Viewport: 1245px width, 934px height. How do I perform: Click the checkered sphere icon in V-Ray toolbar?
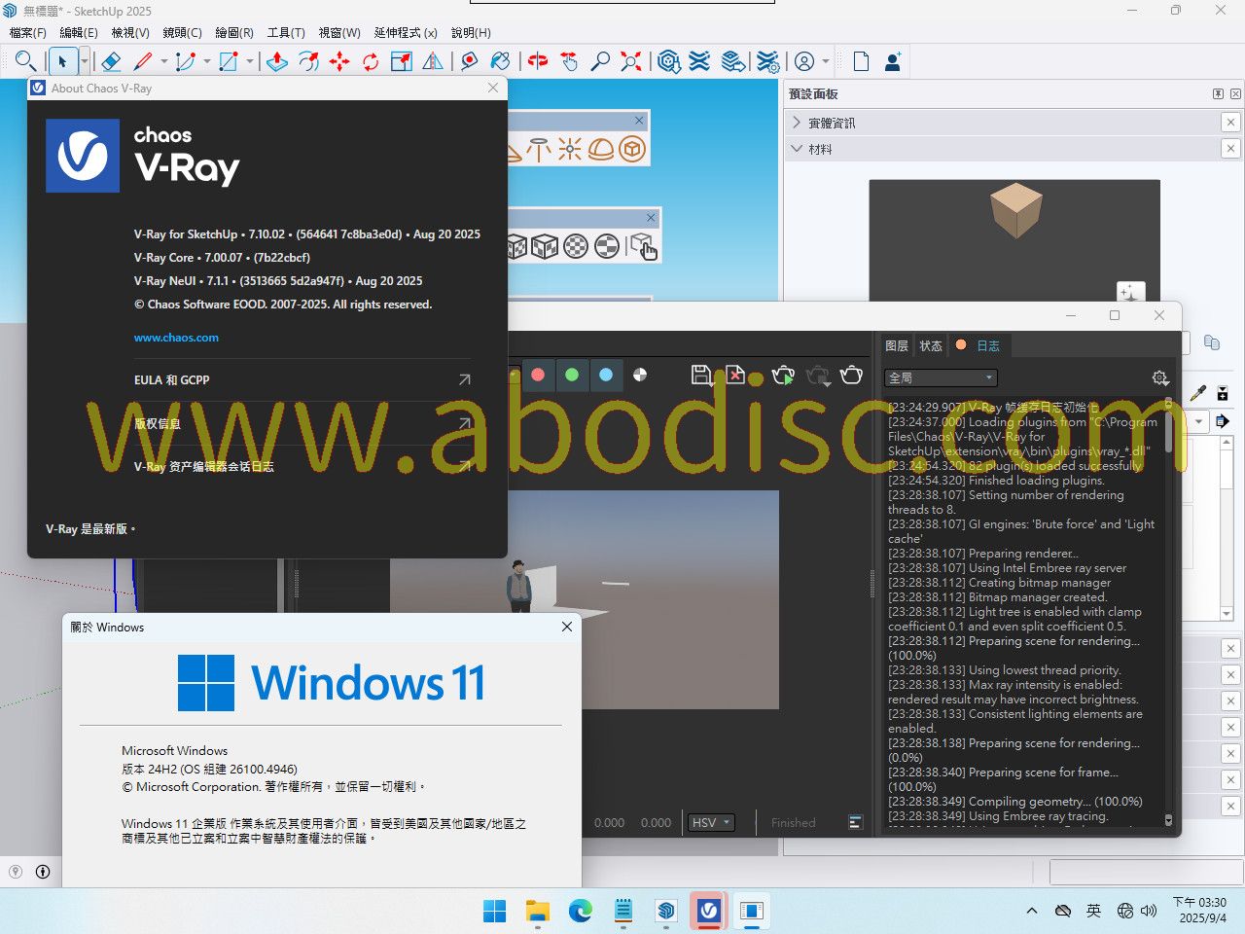(576, 246)
